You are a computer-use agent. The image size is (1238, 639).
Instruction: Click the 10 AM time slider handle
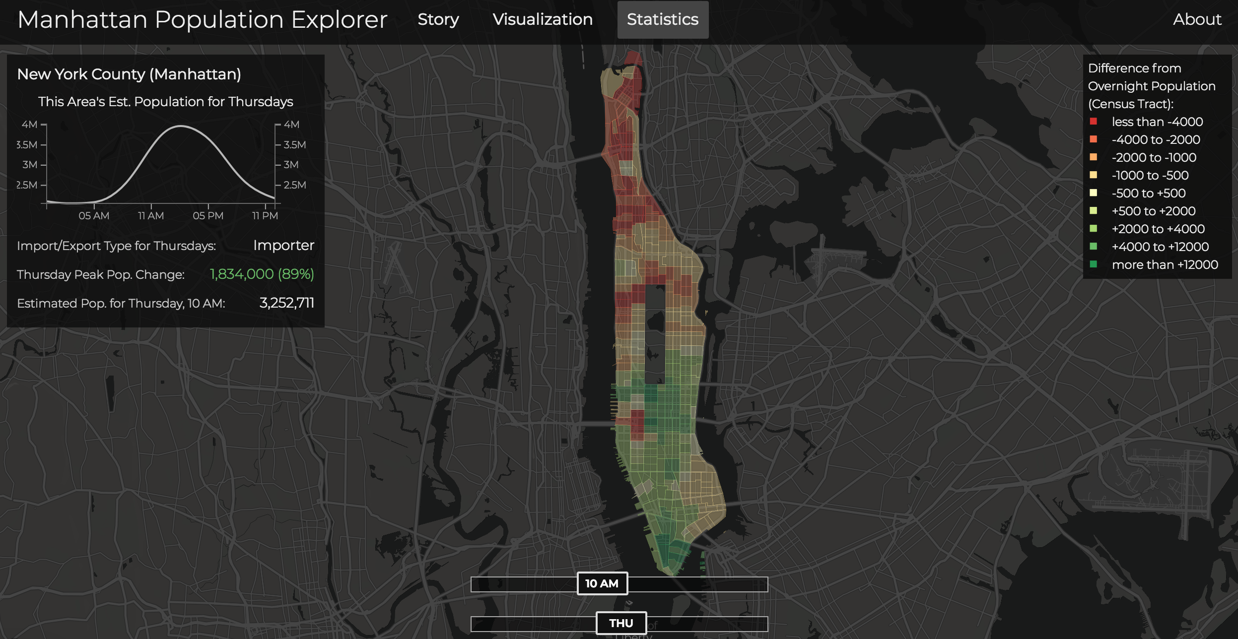pos(602,583)
